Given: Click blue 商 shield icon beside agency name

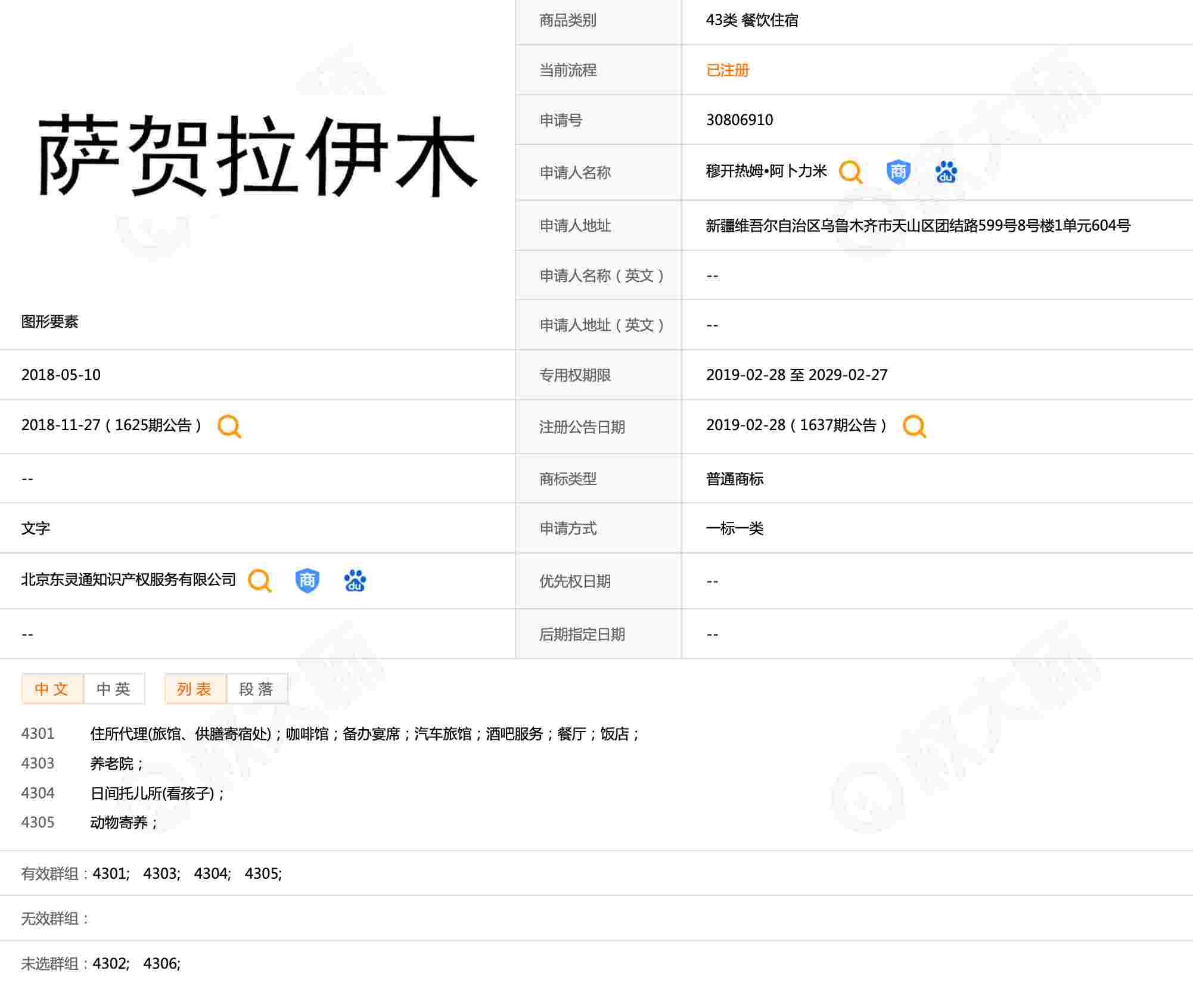Looking at the screenshot, I should click(x=307, y=580).
